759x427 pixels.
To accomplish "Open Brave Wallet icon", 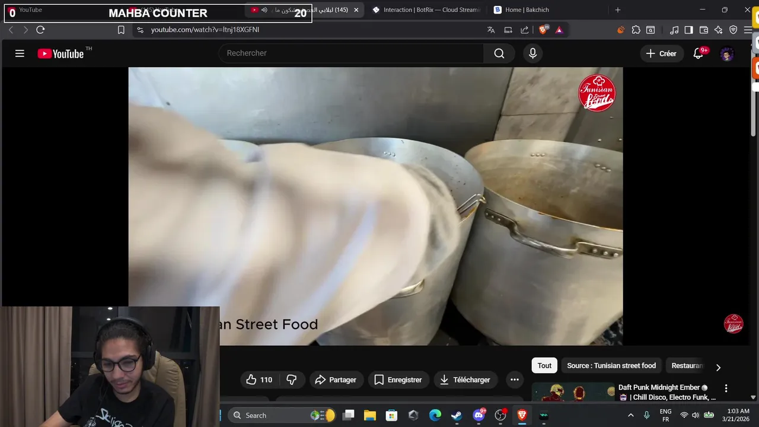I will [x=704, y=30].
